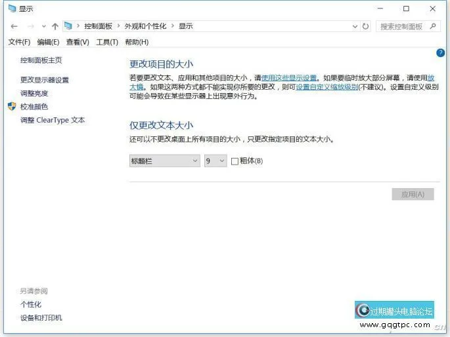
Task: Refresh the current page
Action: (365, 26)
